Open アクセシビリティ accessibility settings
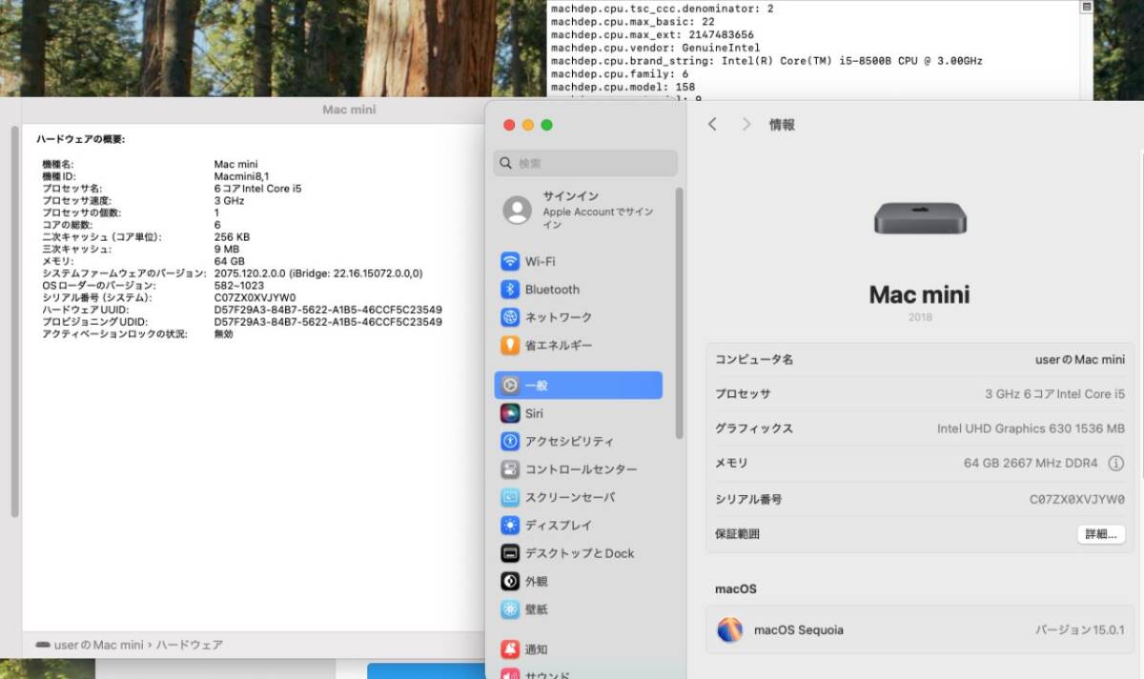The height and width of the screenshot is (679, 1144). tap(570, 441)
